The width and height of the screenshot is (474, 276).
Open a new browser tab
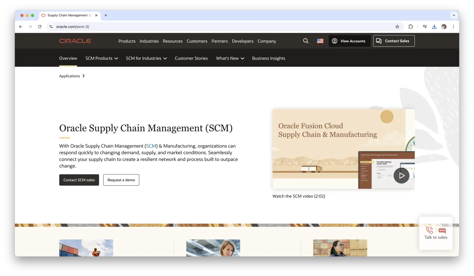106,15
